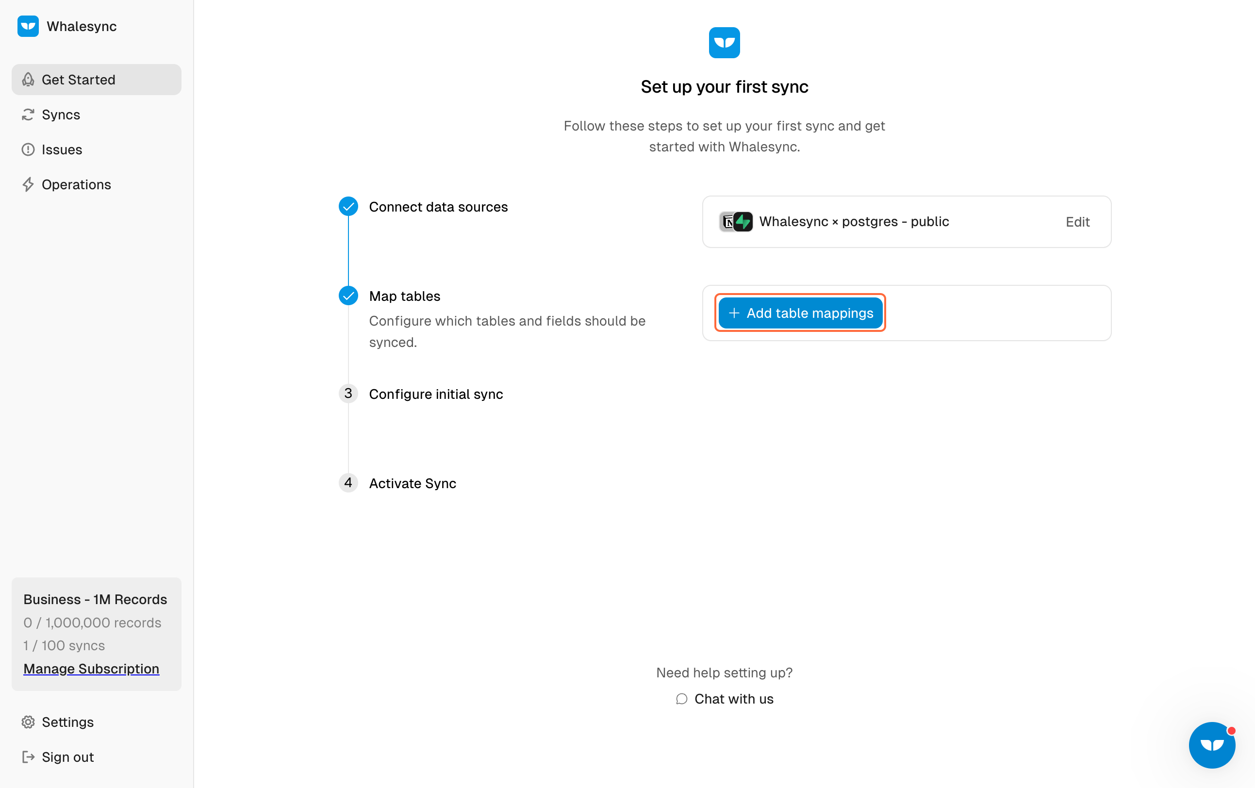Edit the Whalesync × postgres connection
The height and width of the screenshot is (788, 1255).
(x=1077, y=222)
